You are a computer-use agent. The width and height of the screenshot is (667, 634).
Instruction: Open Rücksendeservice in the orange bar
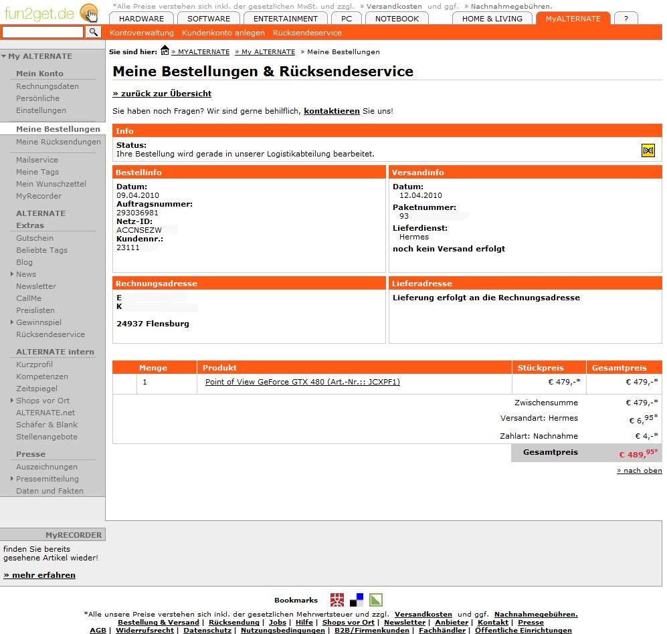(307, 33)
